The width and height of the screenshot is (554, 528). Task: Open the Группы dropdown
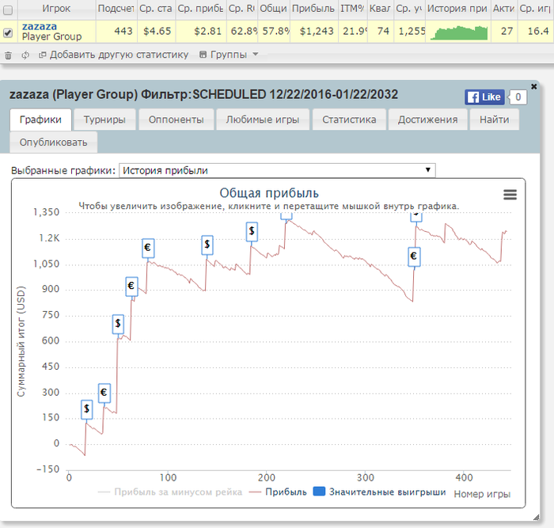point(229,55)
